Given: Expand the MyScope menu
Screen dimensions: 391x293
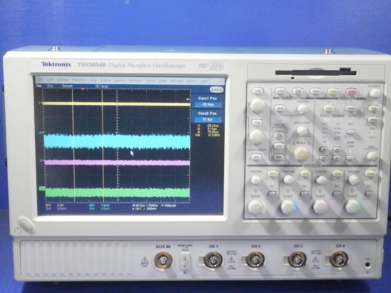Looking at the screenshot, I should click(x=177, y=81).
